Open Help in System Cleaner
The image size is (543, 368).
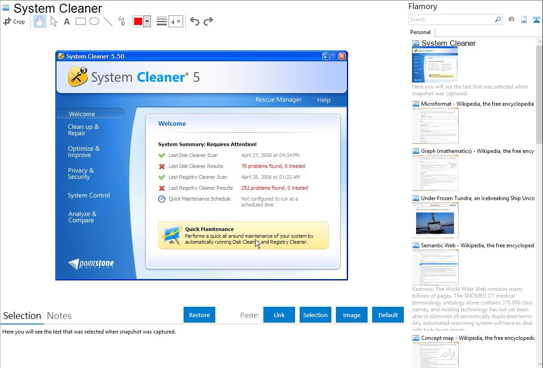click(324, 100)
